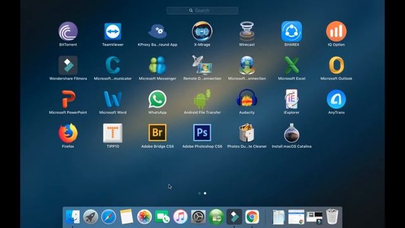Open Microsoft Communicator
Viewport: 405px width, 228px height.
113,65
